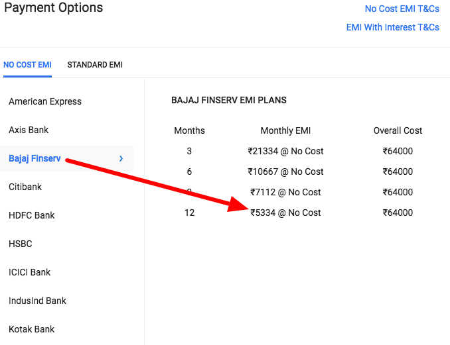450x345 pixels.
Task: Click the 3 months row value
Action: [x=189, y=151]
